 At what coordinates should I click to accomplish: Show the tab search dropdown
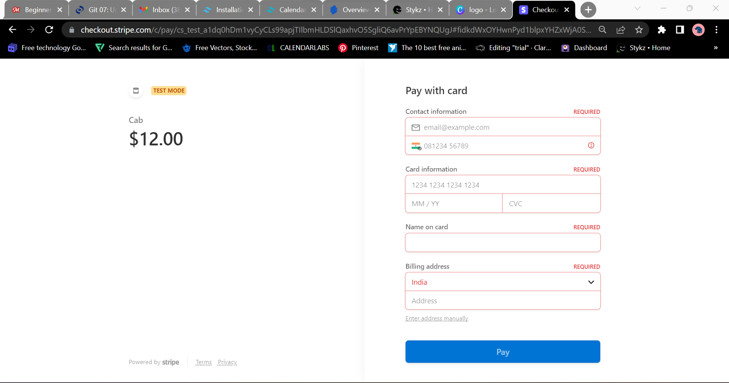click(x=637, y=8)
